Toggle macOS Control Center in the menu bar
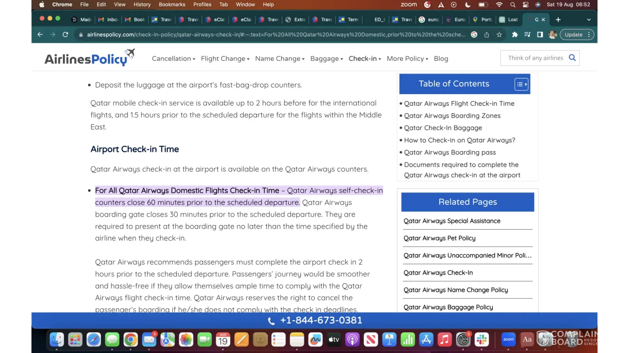Screen dimensions: 629x353 pyautogui.click(x=526, y=5)
